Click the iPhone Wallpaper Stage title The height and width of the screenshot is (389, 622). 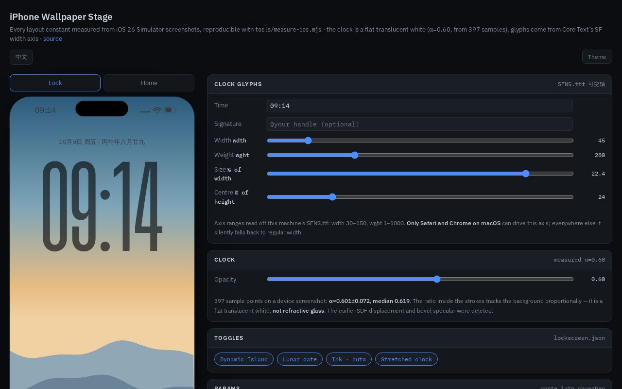[61, 17]
